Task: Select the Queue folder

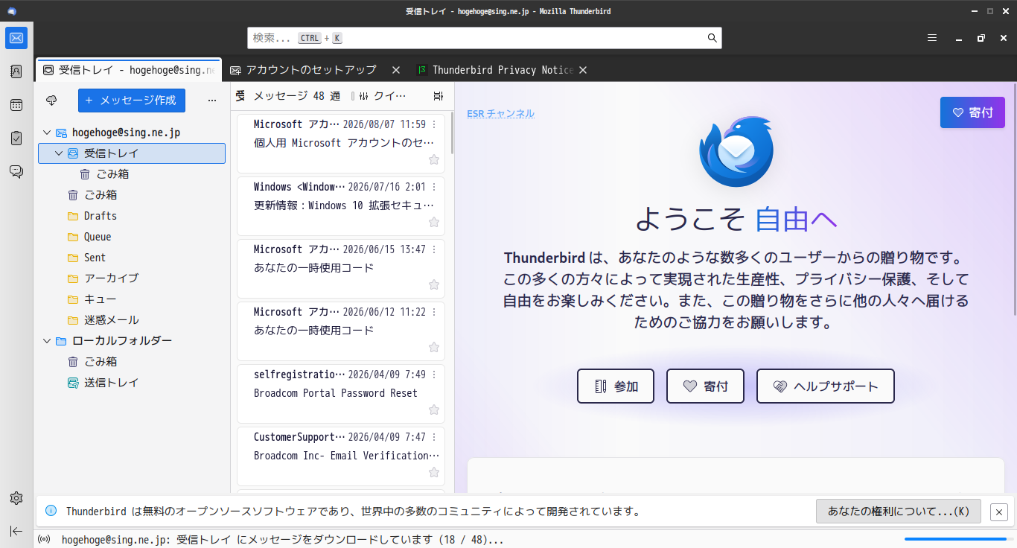Action: (132, 237)
